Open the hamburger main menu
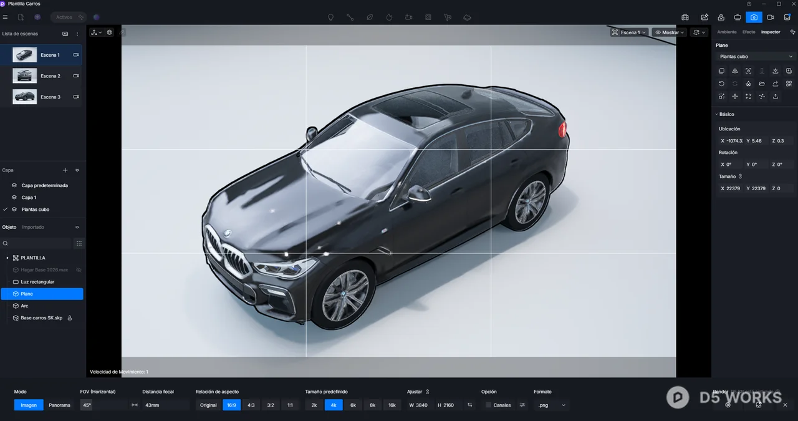This screenshot has width=798, height=421. coord(5,17)
